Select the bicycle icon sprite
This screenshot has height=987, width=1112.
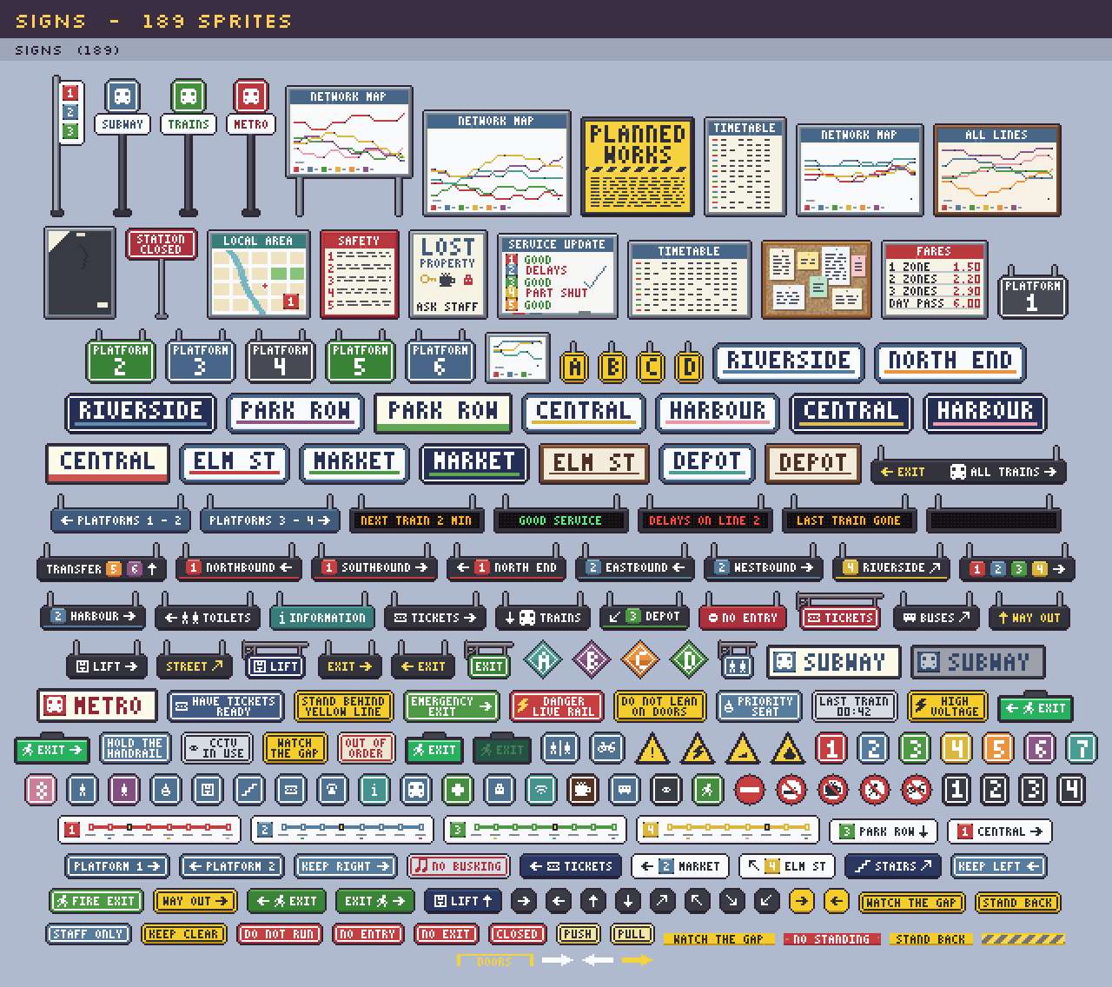pyautogui.click(x=607, y=747)
